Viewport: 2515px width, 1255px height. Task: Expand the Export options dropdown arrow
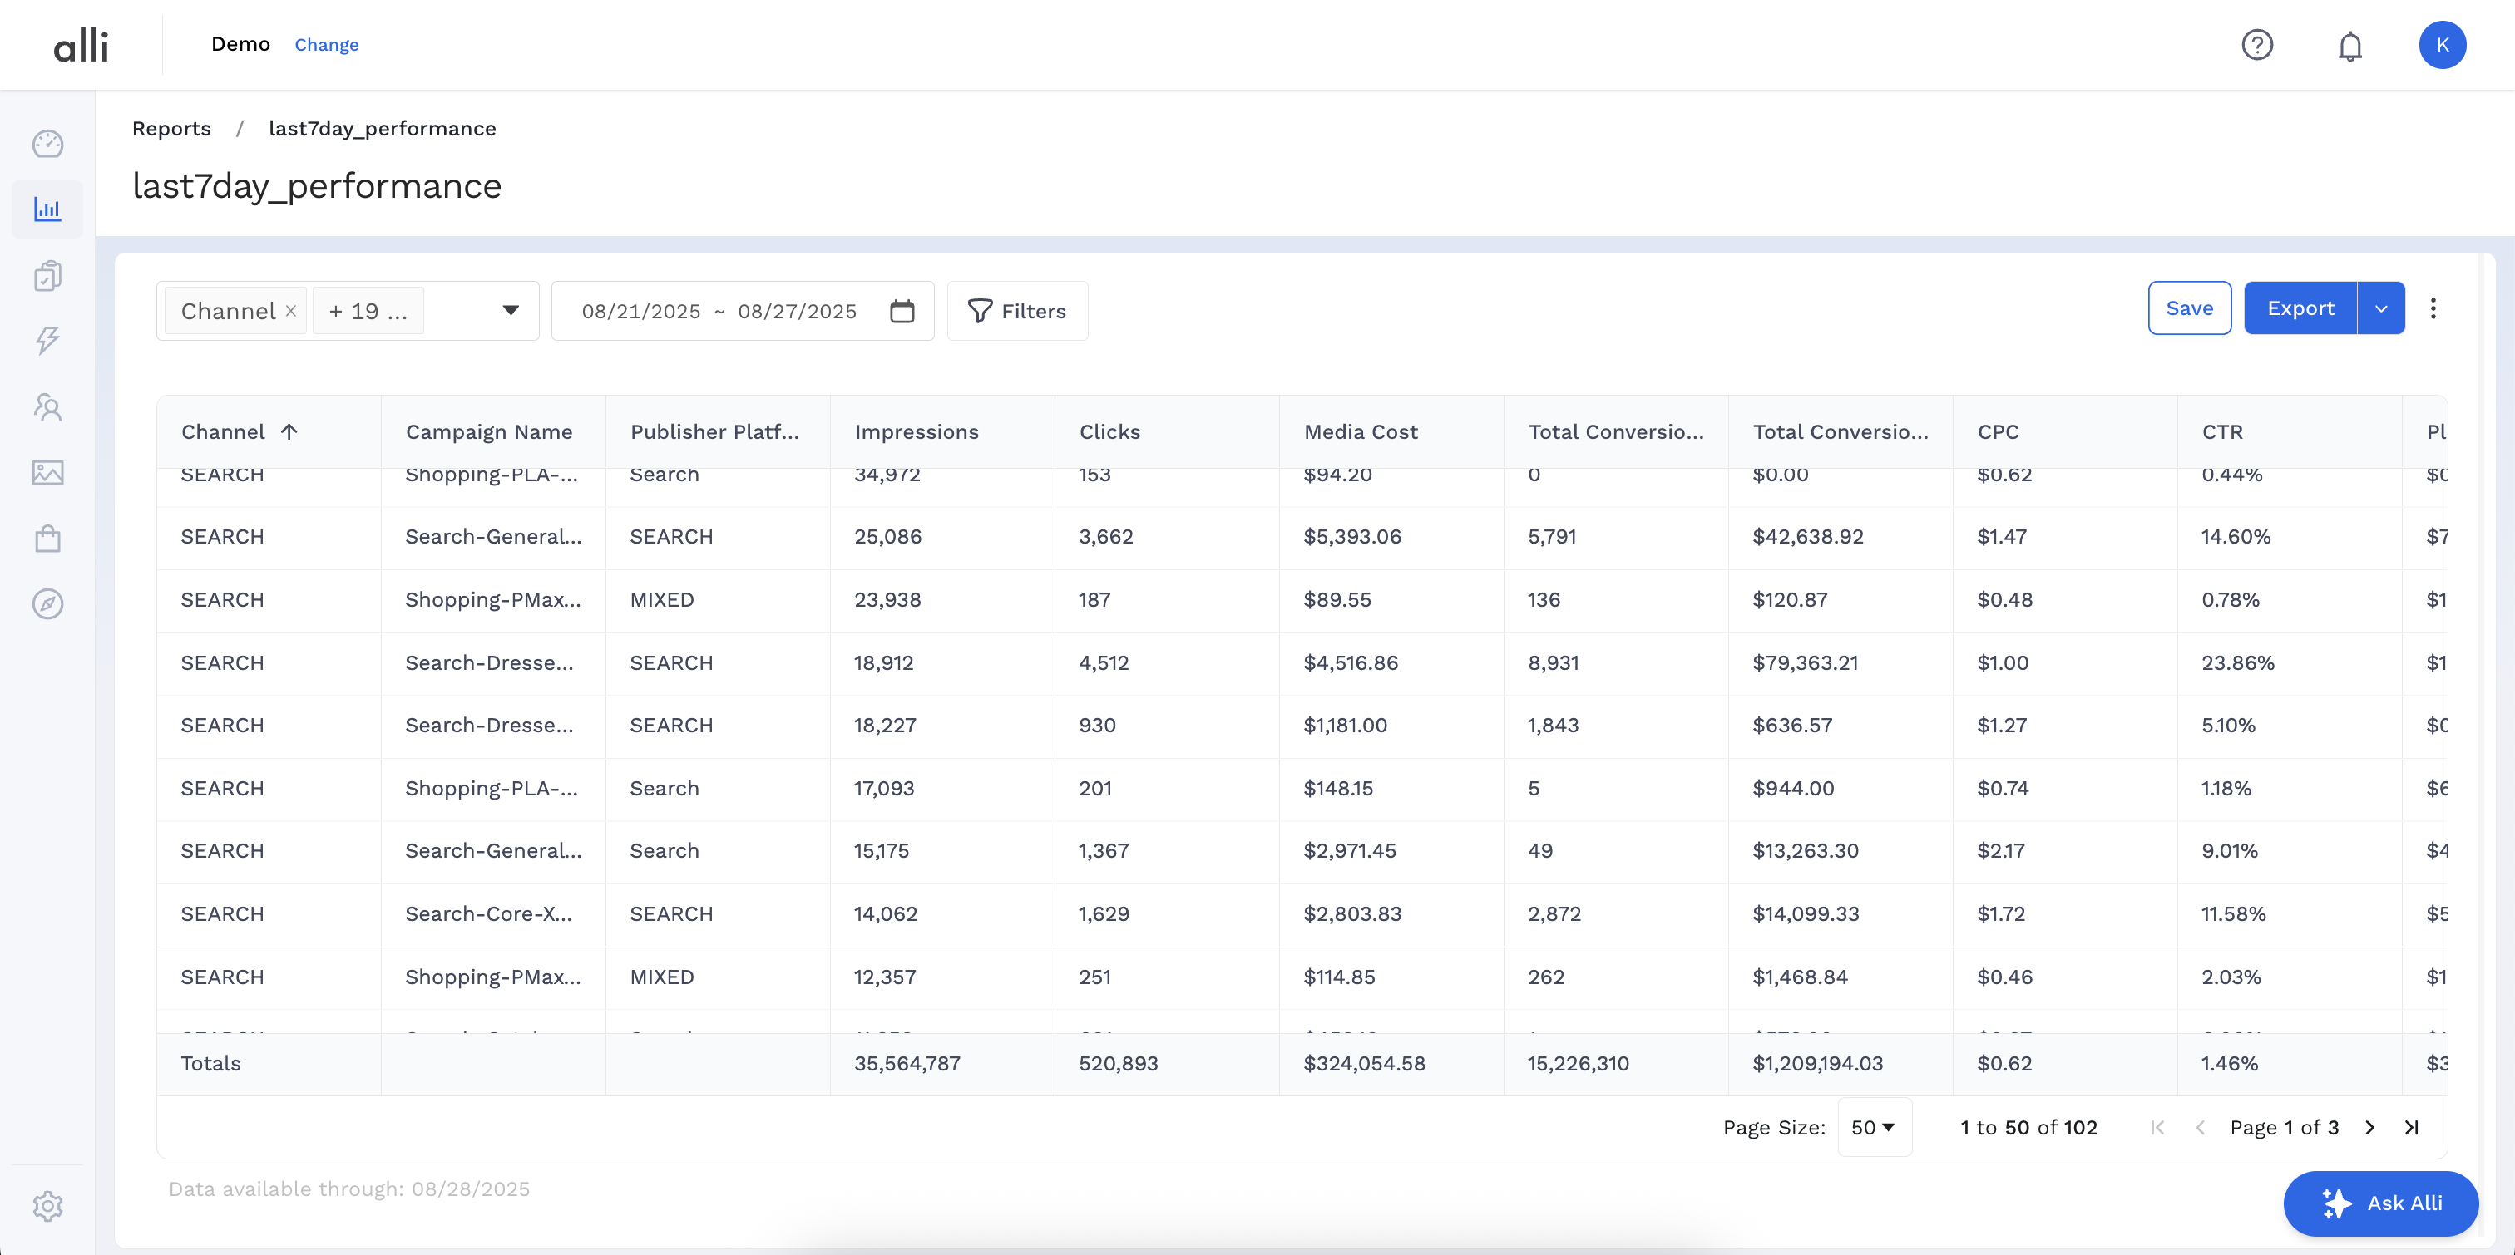(x=2380, y=309)
